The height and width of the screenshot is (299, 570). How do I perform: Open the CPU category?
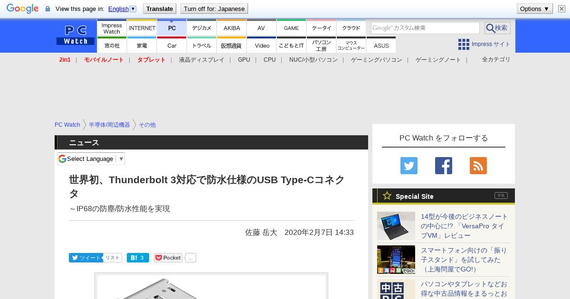[270, 60]
